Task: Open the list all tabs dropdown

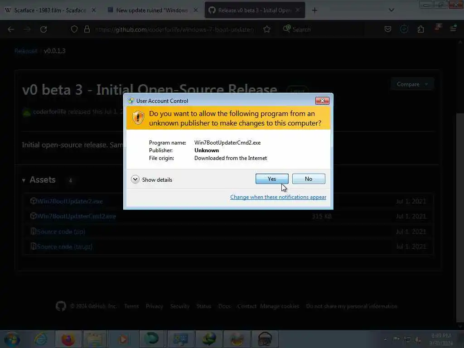Action: (x=391, y=10)
